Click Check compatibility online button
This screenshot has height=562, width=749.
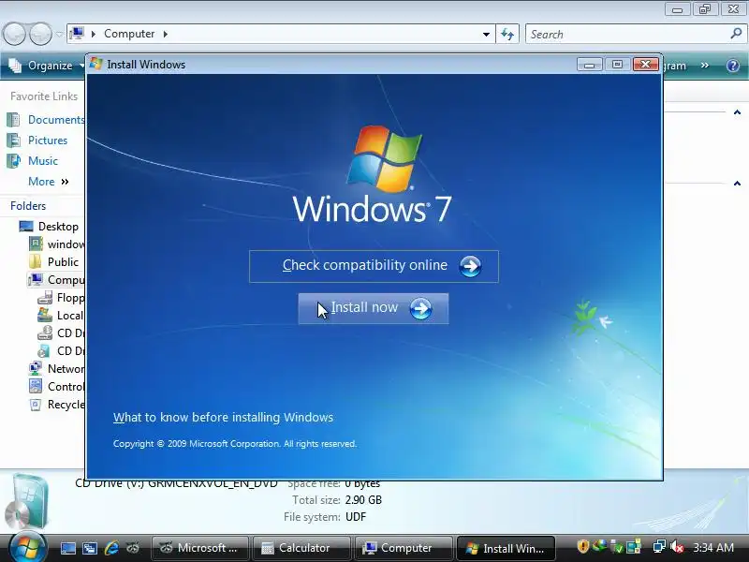click(374, 266)
